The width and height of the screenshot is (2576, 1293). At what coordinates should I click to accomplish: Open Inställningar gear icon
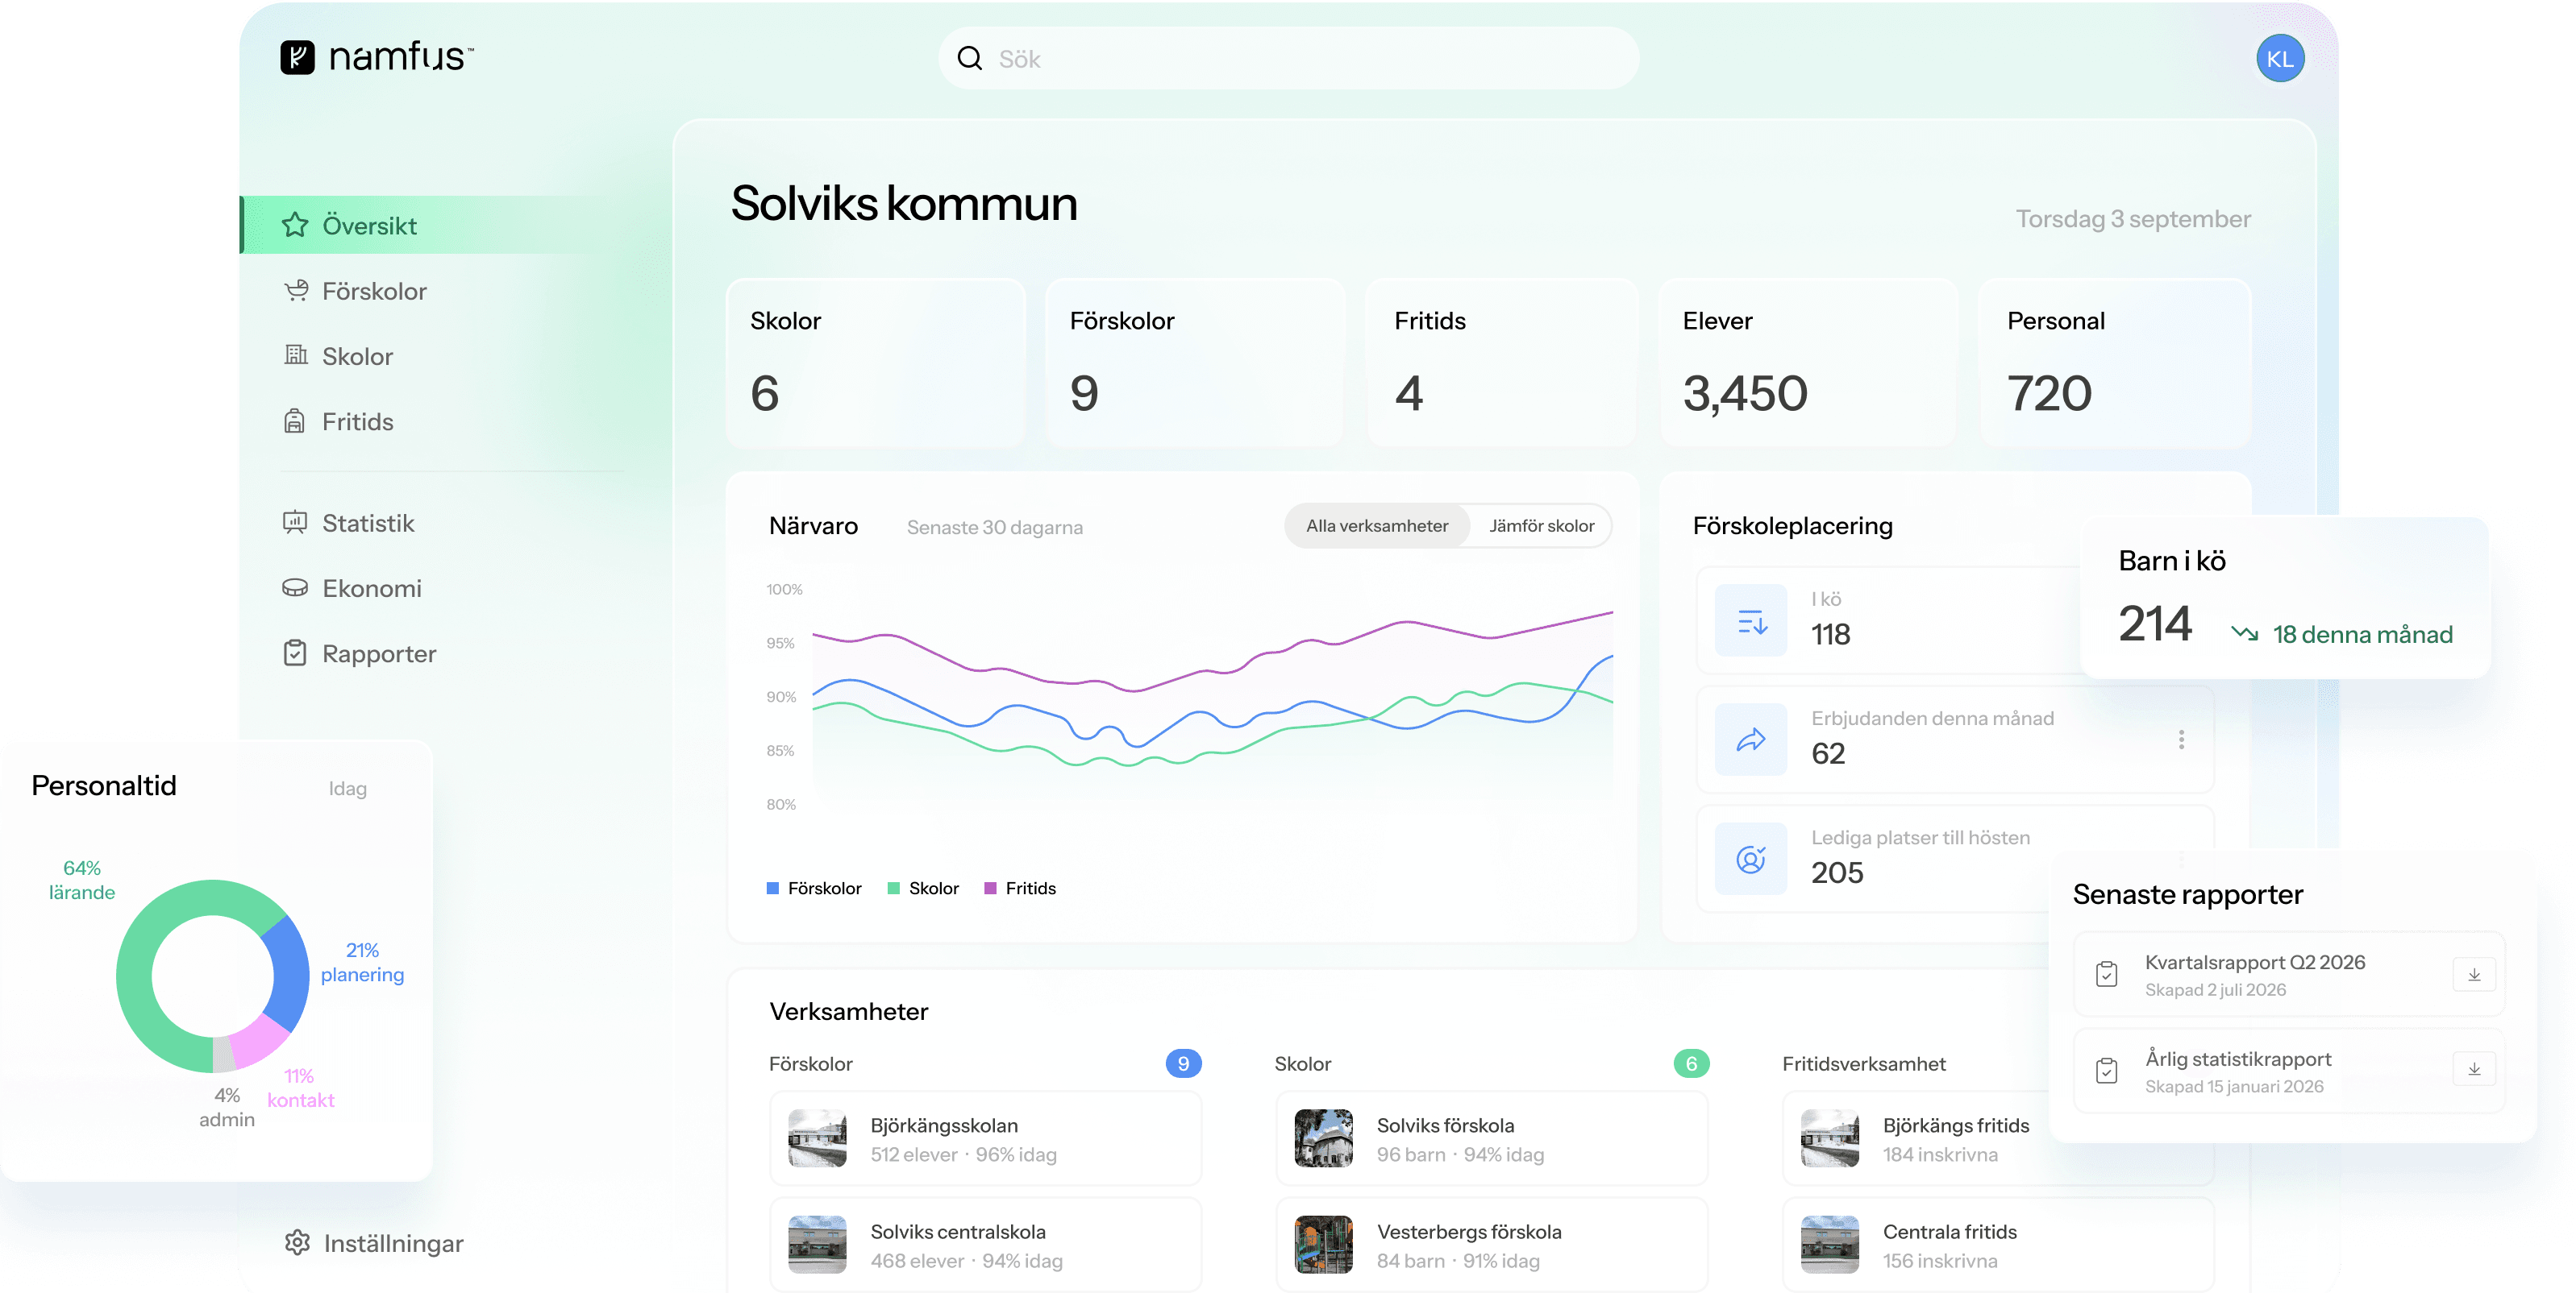click(x=297, y=1242)
